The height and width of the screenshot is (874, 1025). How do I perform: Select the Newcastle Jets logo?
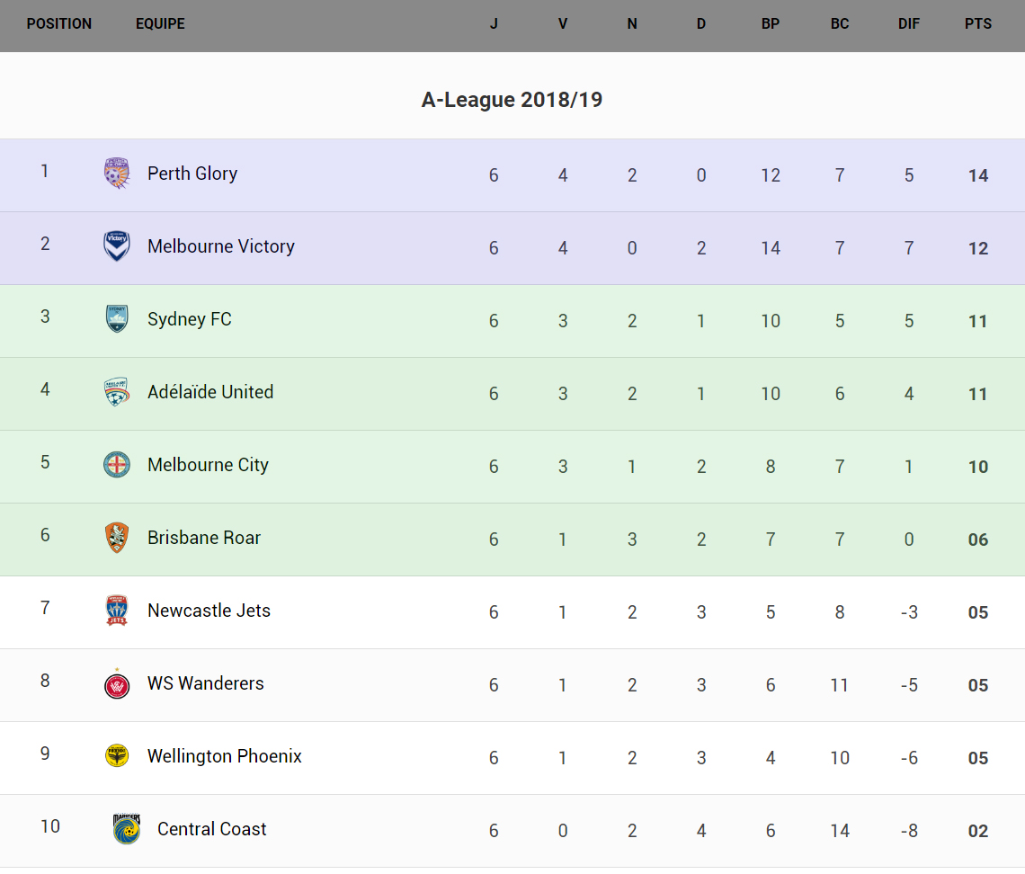(117, 611)
